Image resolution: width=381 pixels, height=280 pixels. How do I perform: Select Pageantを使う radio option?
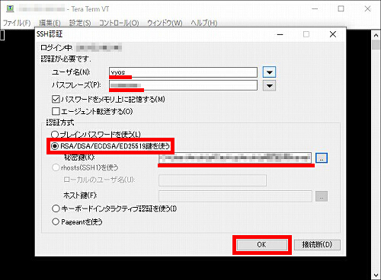pos(77,222)
